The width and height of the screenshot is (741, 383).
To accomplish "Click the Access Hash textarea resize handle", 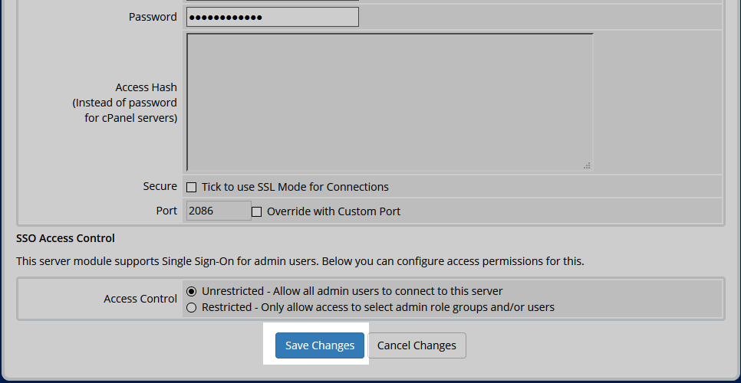I will (x=587, y=165).
